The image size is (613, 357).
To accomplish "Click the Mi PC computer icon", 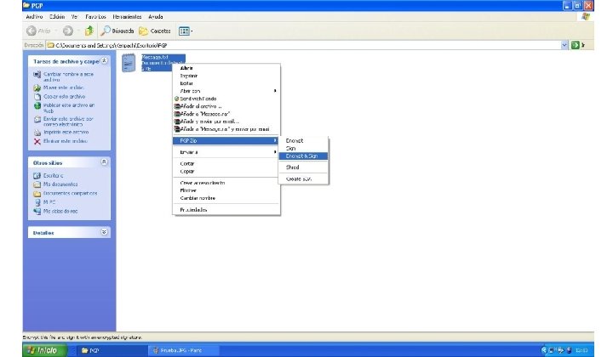I will point(37,202).
